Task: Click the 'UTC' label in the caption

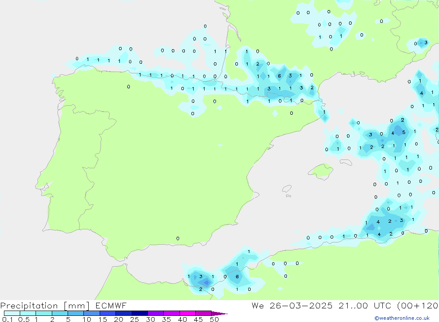Action: [382, 305]
